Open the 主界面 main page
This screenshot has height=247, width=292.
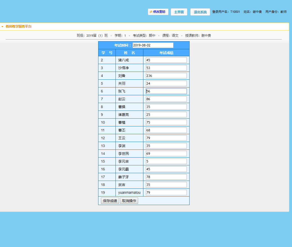179,12
